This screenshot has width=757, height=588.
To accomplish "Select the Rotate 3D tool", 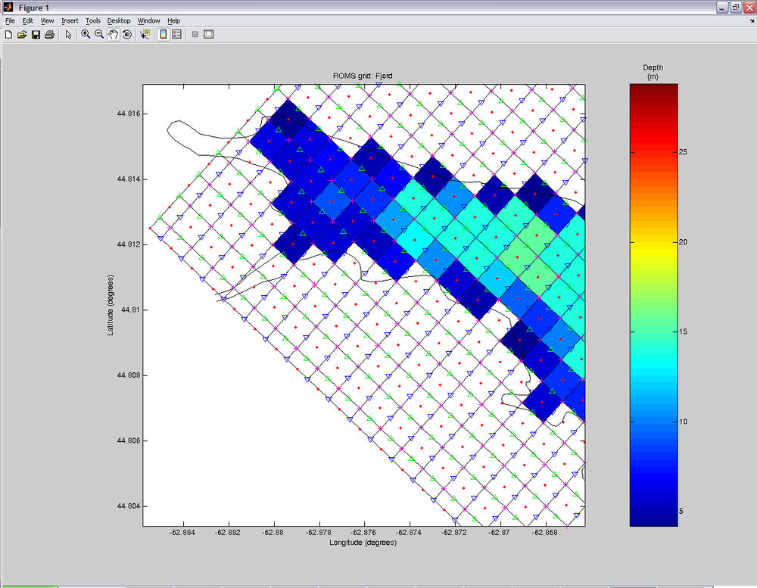I will [x=126, y=34].
